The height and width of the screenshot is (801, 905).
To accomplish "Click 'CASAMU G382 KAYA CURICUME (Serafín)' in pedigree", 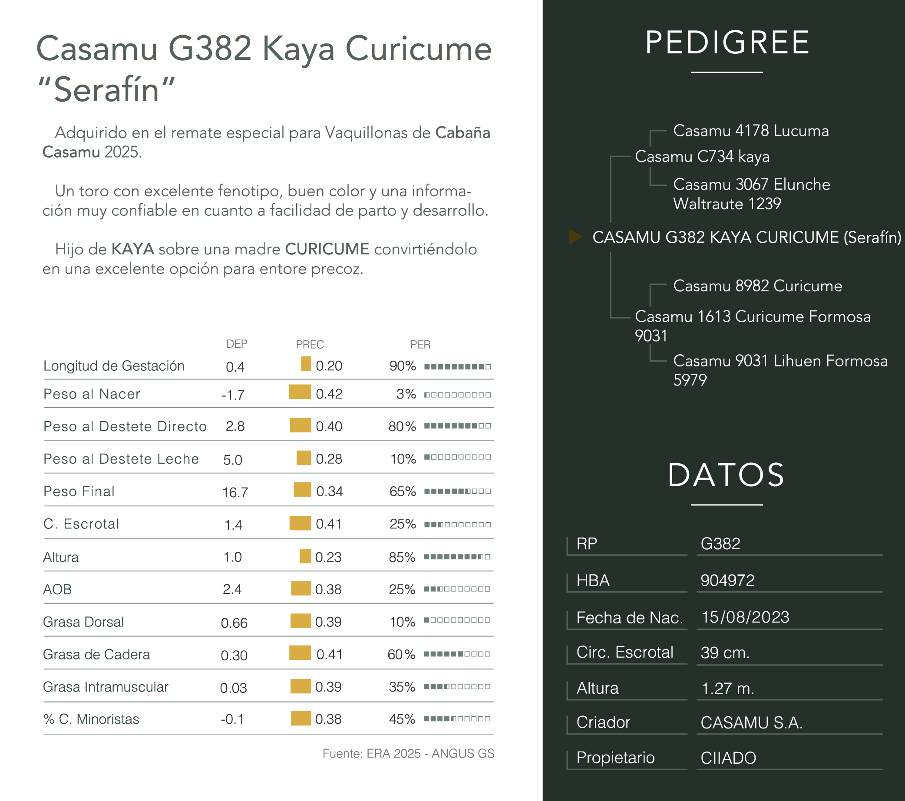I will [747, 237].
